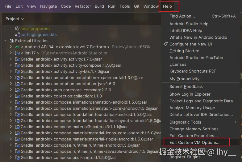The image size is (242, 162).
Task: Open the Refactor menu
Action: pyautogui.click(x=83, y=6)
